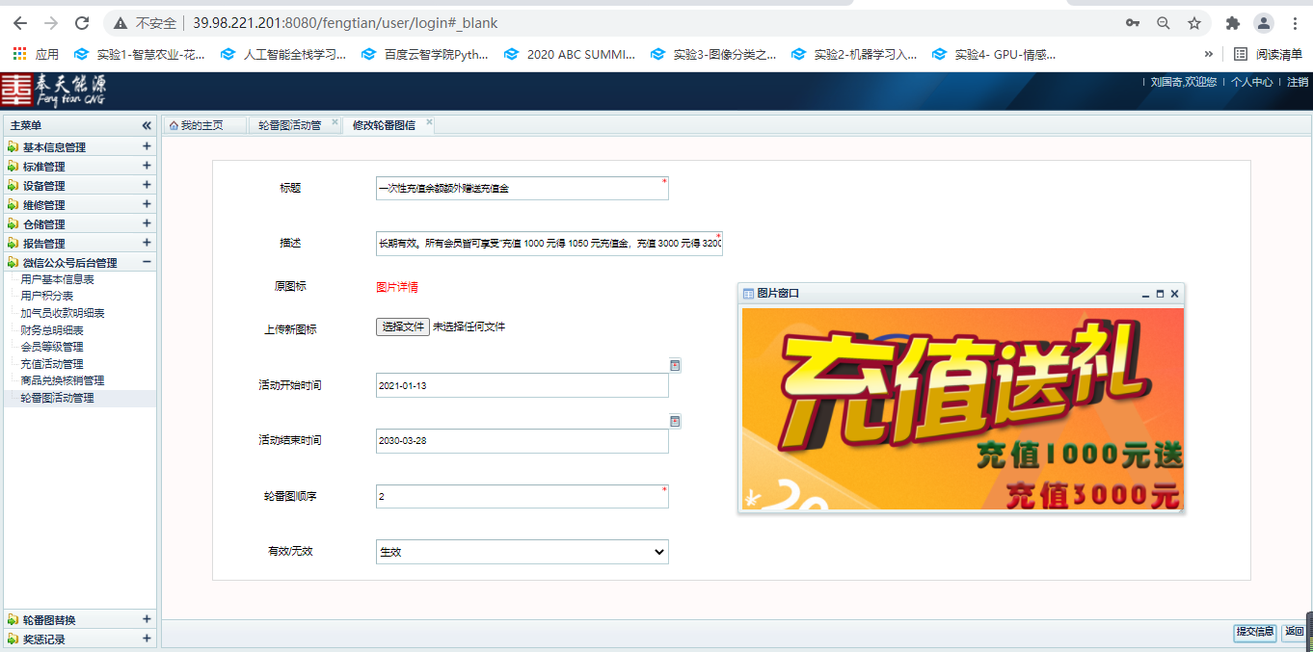Click the 提交信息 submit button

[x=1255, y=632]
